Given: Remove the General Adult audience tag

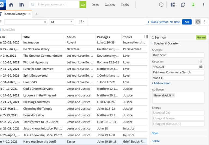Looking at the screenshot, I should click(x=173, y=95).
